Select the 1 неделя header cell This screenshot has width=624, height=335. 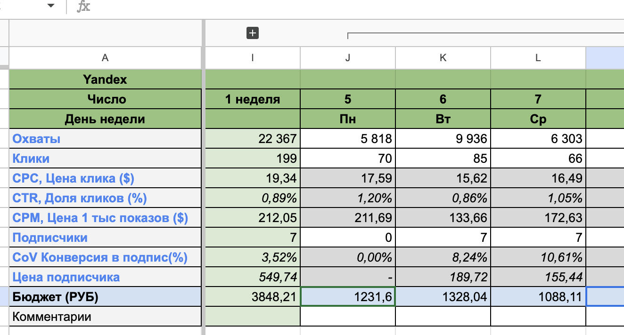[x=253, y=99]
